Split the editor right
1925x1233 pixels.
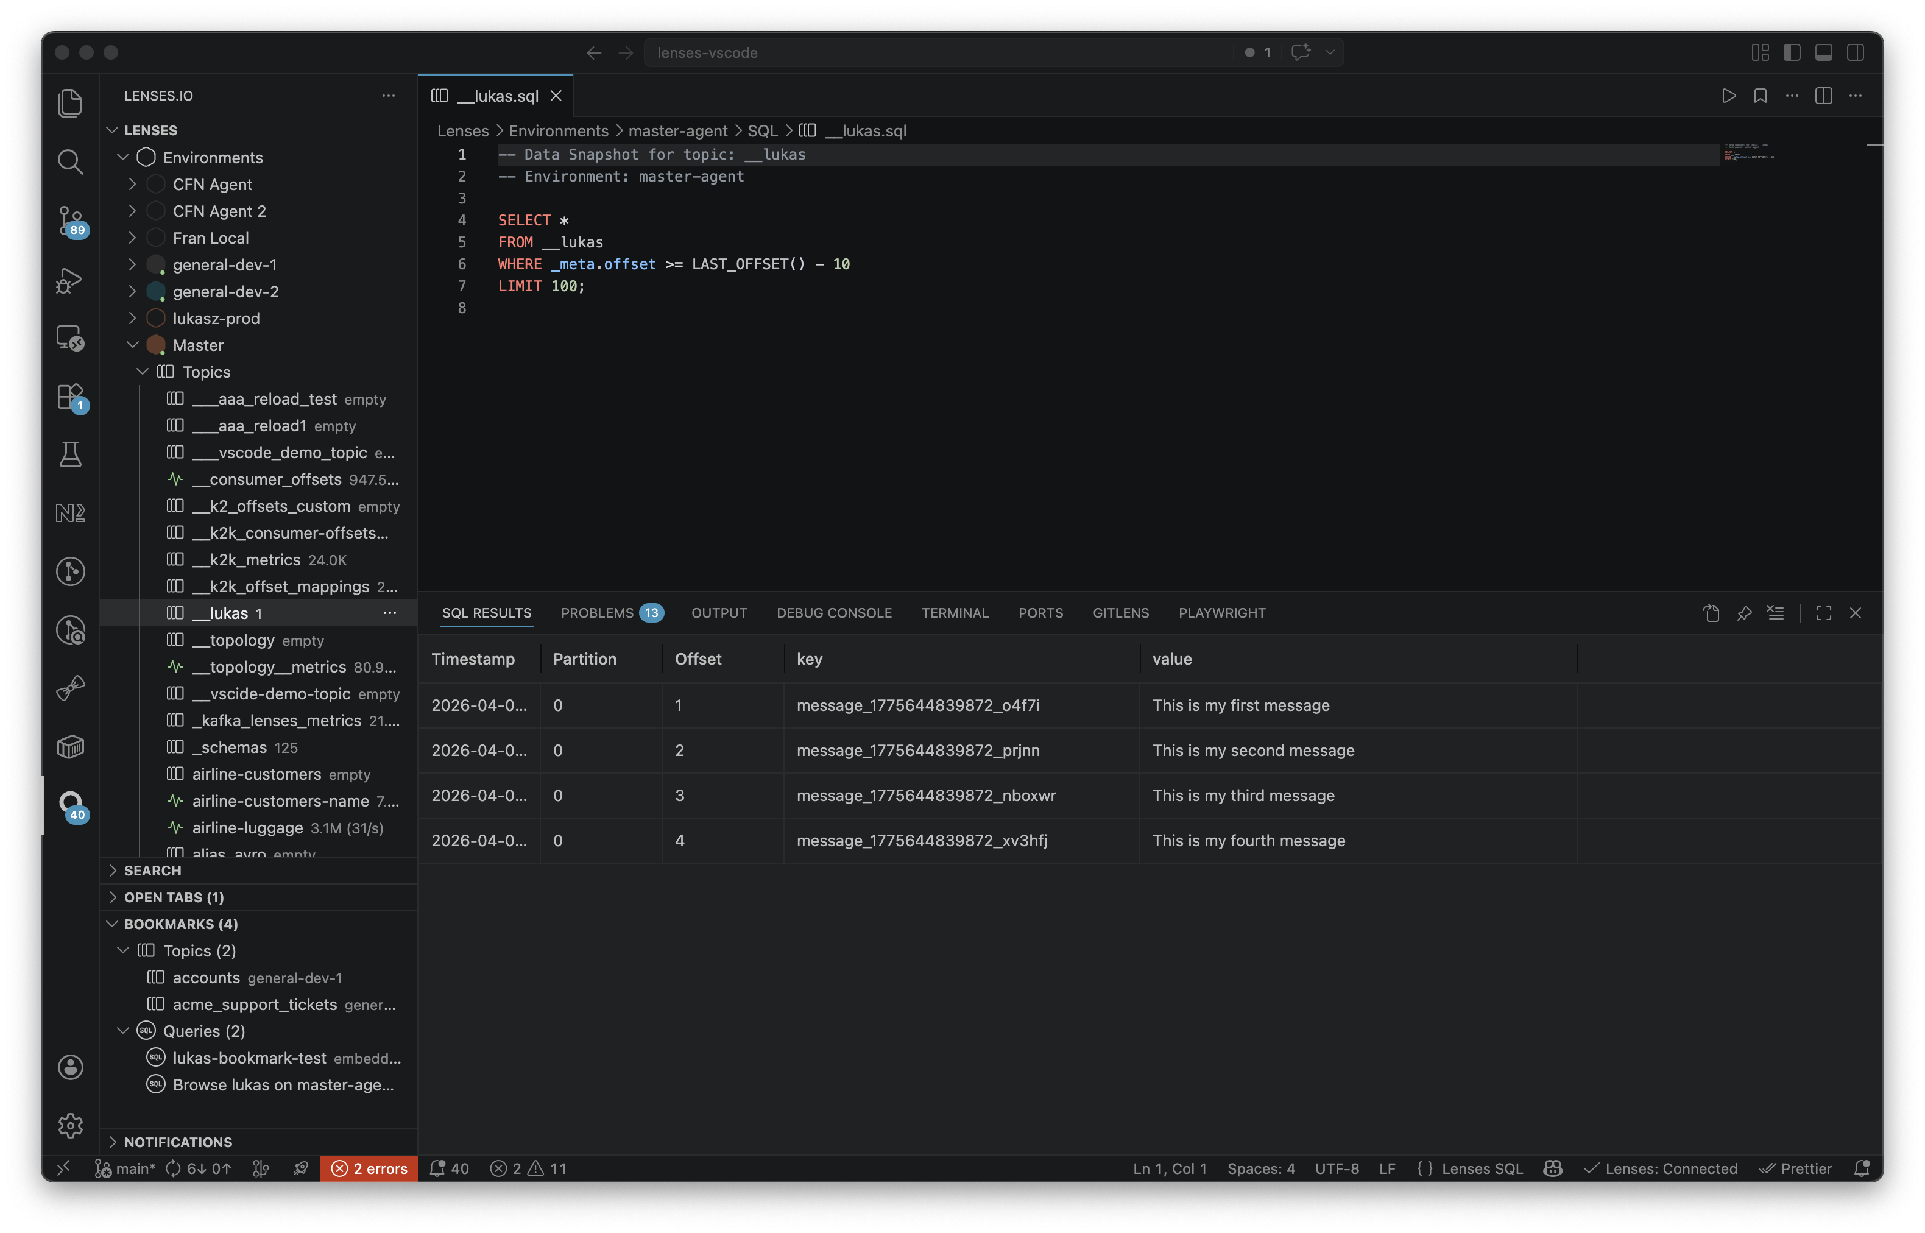[x=1823, y=96]
